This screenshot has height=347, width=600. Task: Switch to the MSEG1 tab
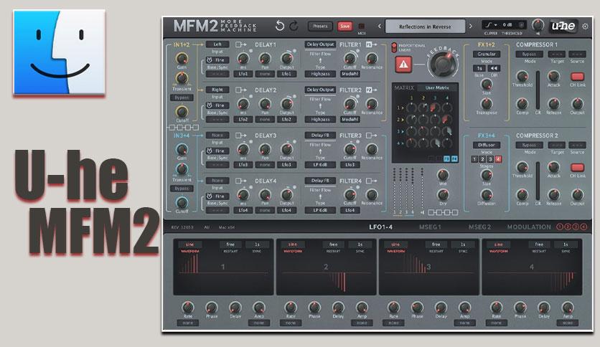[430, 227]
